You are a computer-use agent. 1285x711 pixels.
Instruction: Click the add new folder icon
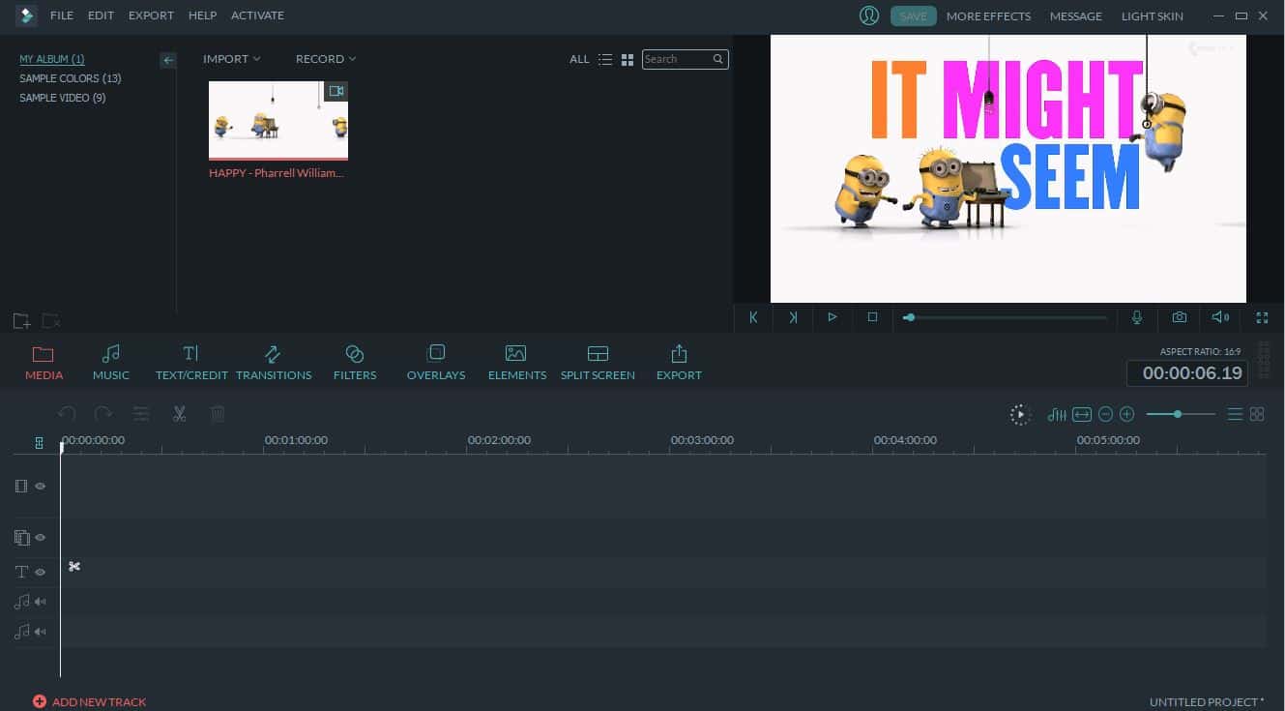pyautogui.click(x=20, y=320)
